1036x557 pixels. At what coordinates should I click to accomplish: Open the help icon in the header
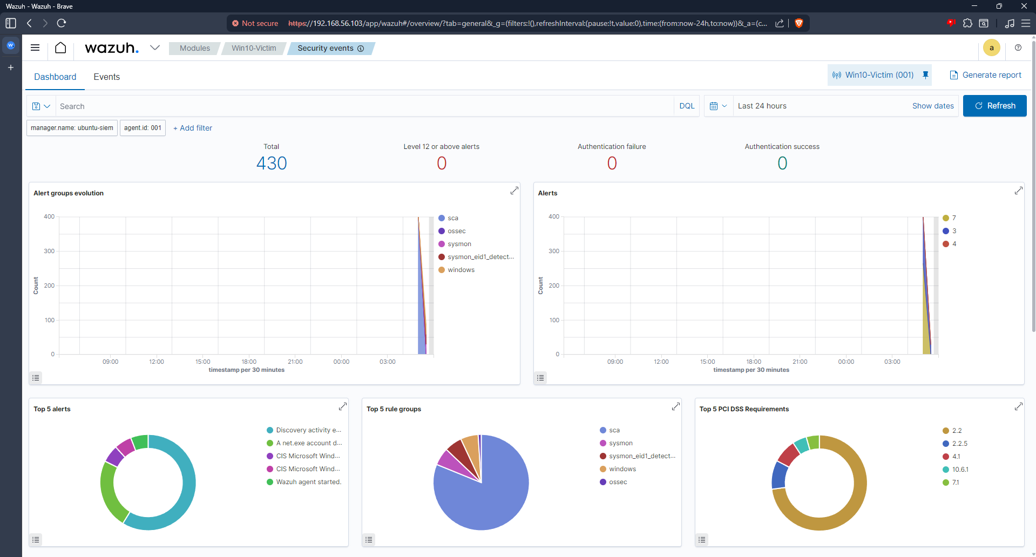pyautogui.click(x=1018, y=47)
